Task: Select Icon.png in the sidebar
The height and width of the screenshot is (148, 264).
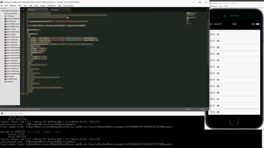Action: [10, 76]
